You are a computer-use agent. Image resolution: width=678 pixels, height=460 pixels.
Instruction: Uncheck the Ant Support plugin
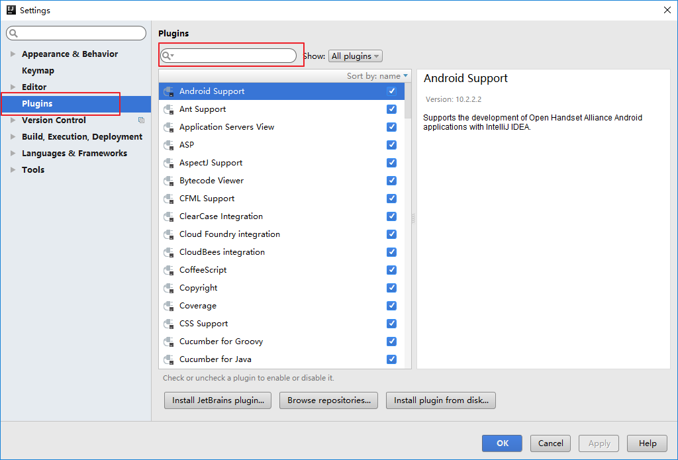[391, 109]
